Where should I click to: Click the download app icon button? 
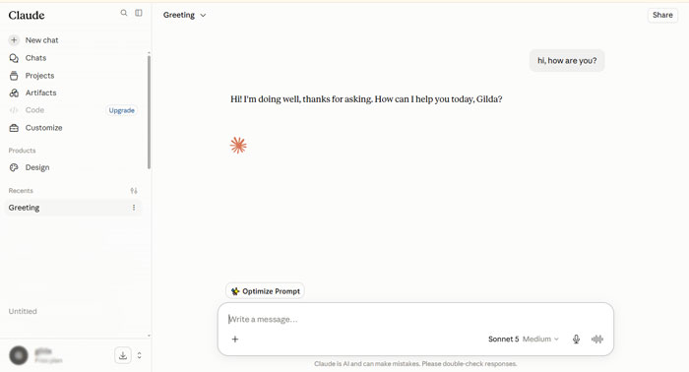tap(123, 355)
